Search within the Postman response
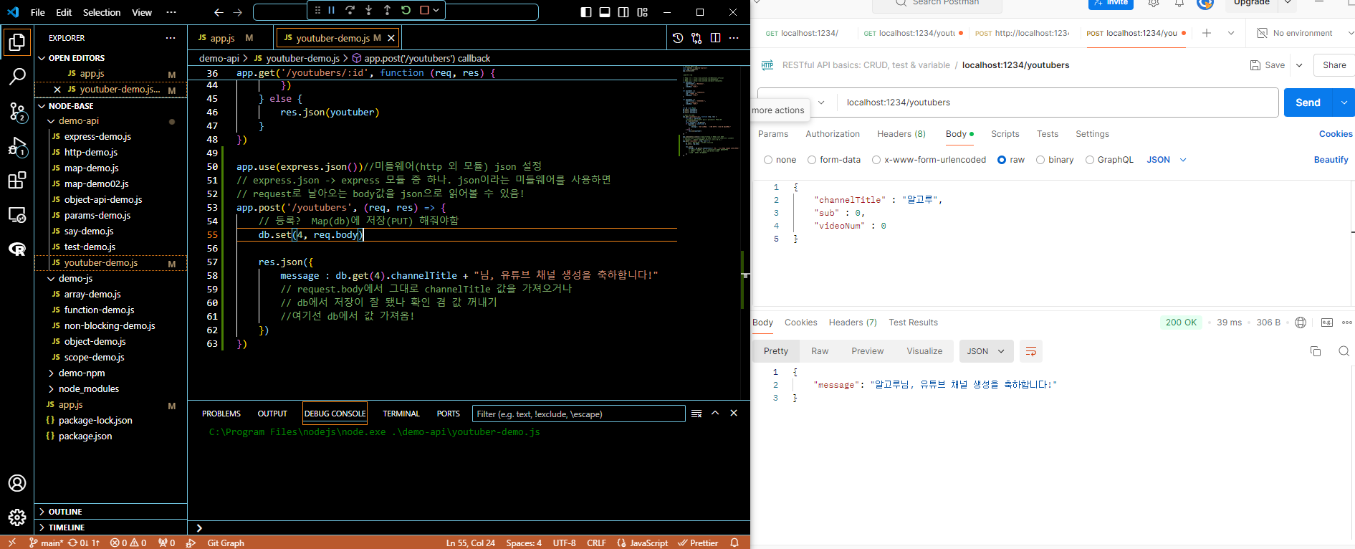This screenshot has width=1355, height=549. click(1344, 351)
